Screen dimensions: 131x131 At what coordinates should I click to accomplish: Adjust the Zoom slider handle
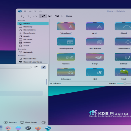[x=125, y=84]
